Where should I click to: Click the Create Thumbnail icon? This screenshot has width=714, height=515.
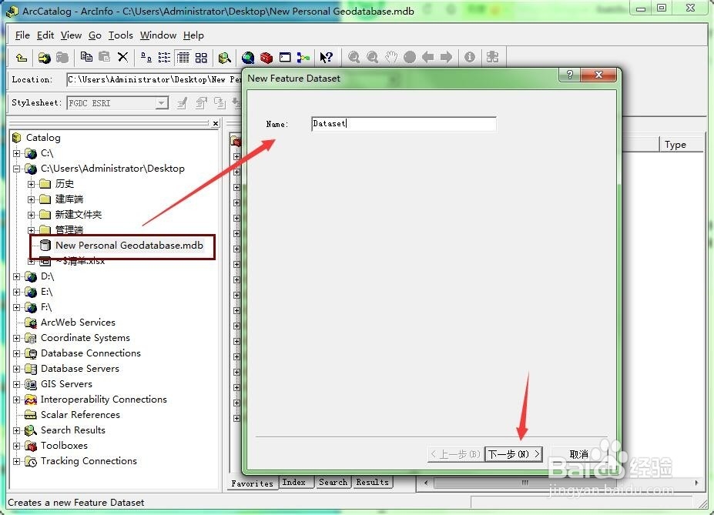tap(492, 57)
